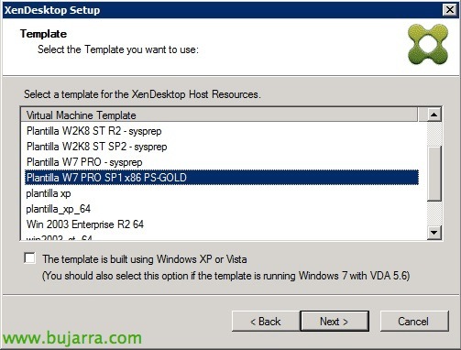Select Plantilla W7 PRO SP1 x86 PS-GOLD
Viewport: 461px width, 350px height.
coord(222,178)
